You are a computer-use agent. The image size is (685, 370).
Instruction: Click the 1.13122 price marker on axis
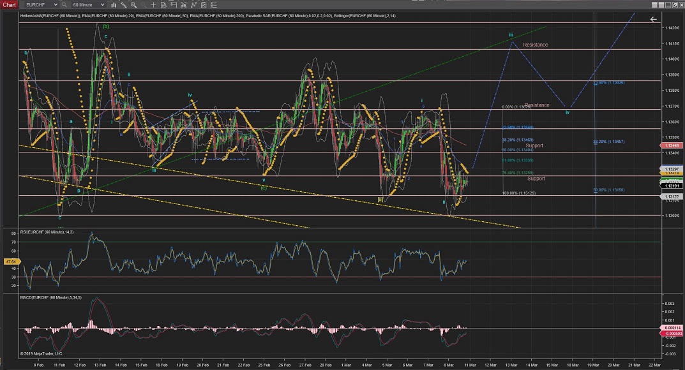672,196
